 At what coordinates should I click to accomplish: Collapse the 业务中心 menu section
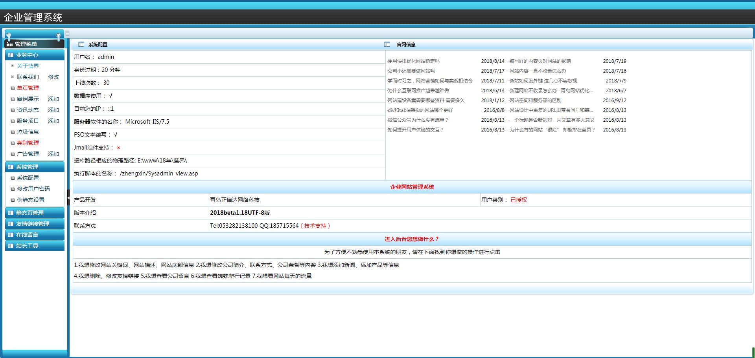(x=35, y=55)
